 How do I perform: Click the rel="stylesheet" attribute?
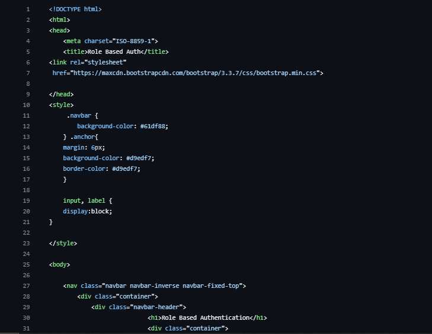(98, 63)
